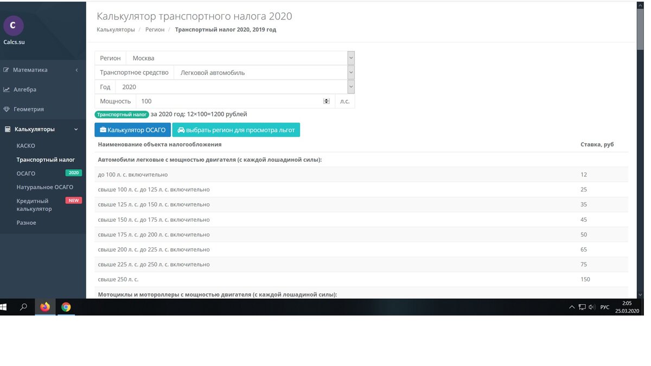Click the Calcs.su site logo

(14, 25)
